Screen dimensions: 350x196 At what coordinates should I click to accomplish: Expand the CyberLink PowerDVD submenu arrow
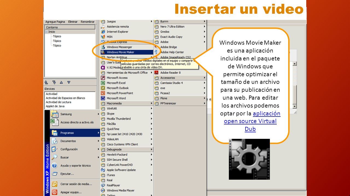pyautogui.click(x=151, y=165)
